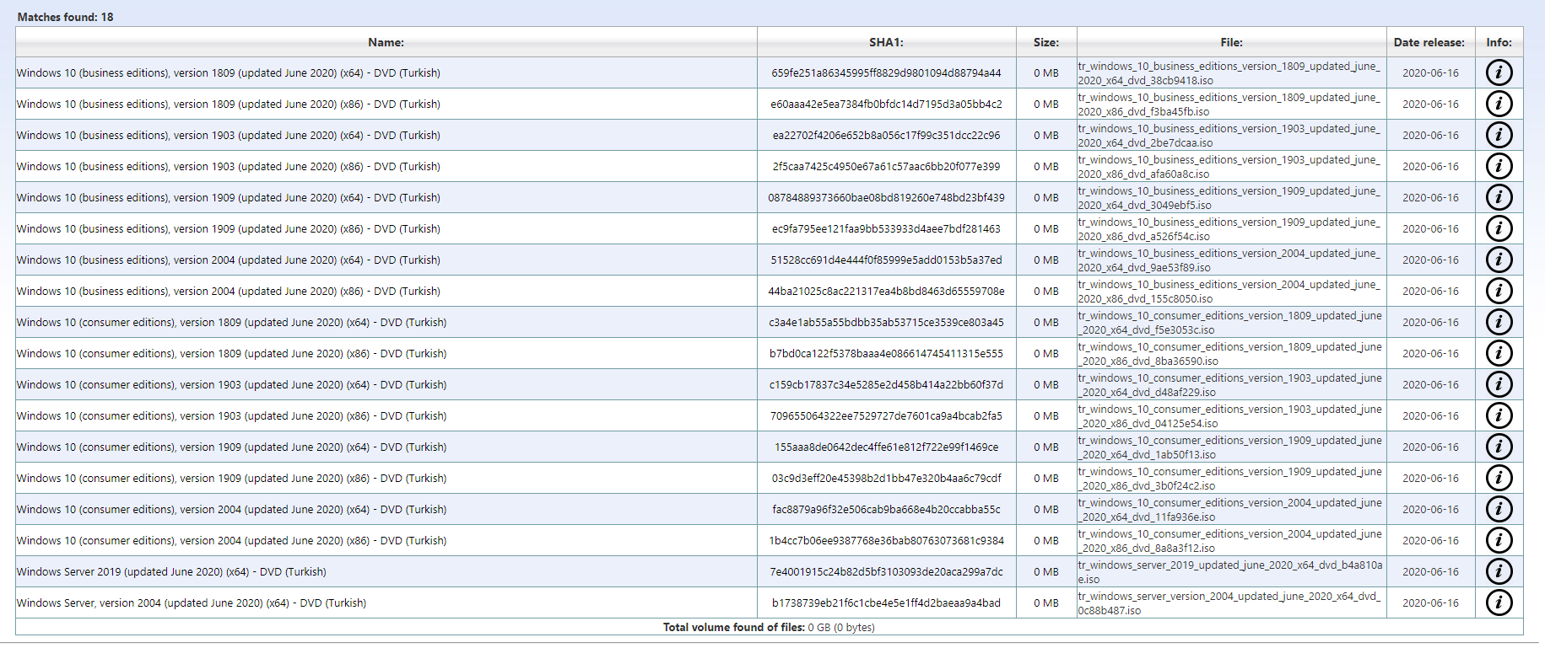Select file name ending x64_dvd_0c88b487.iso

coord(1229,603)
